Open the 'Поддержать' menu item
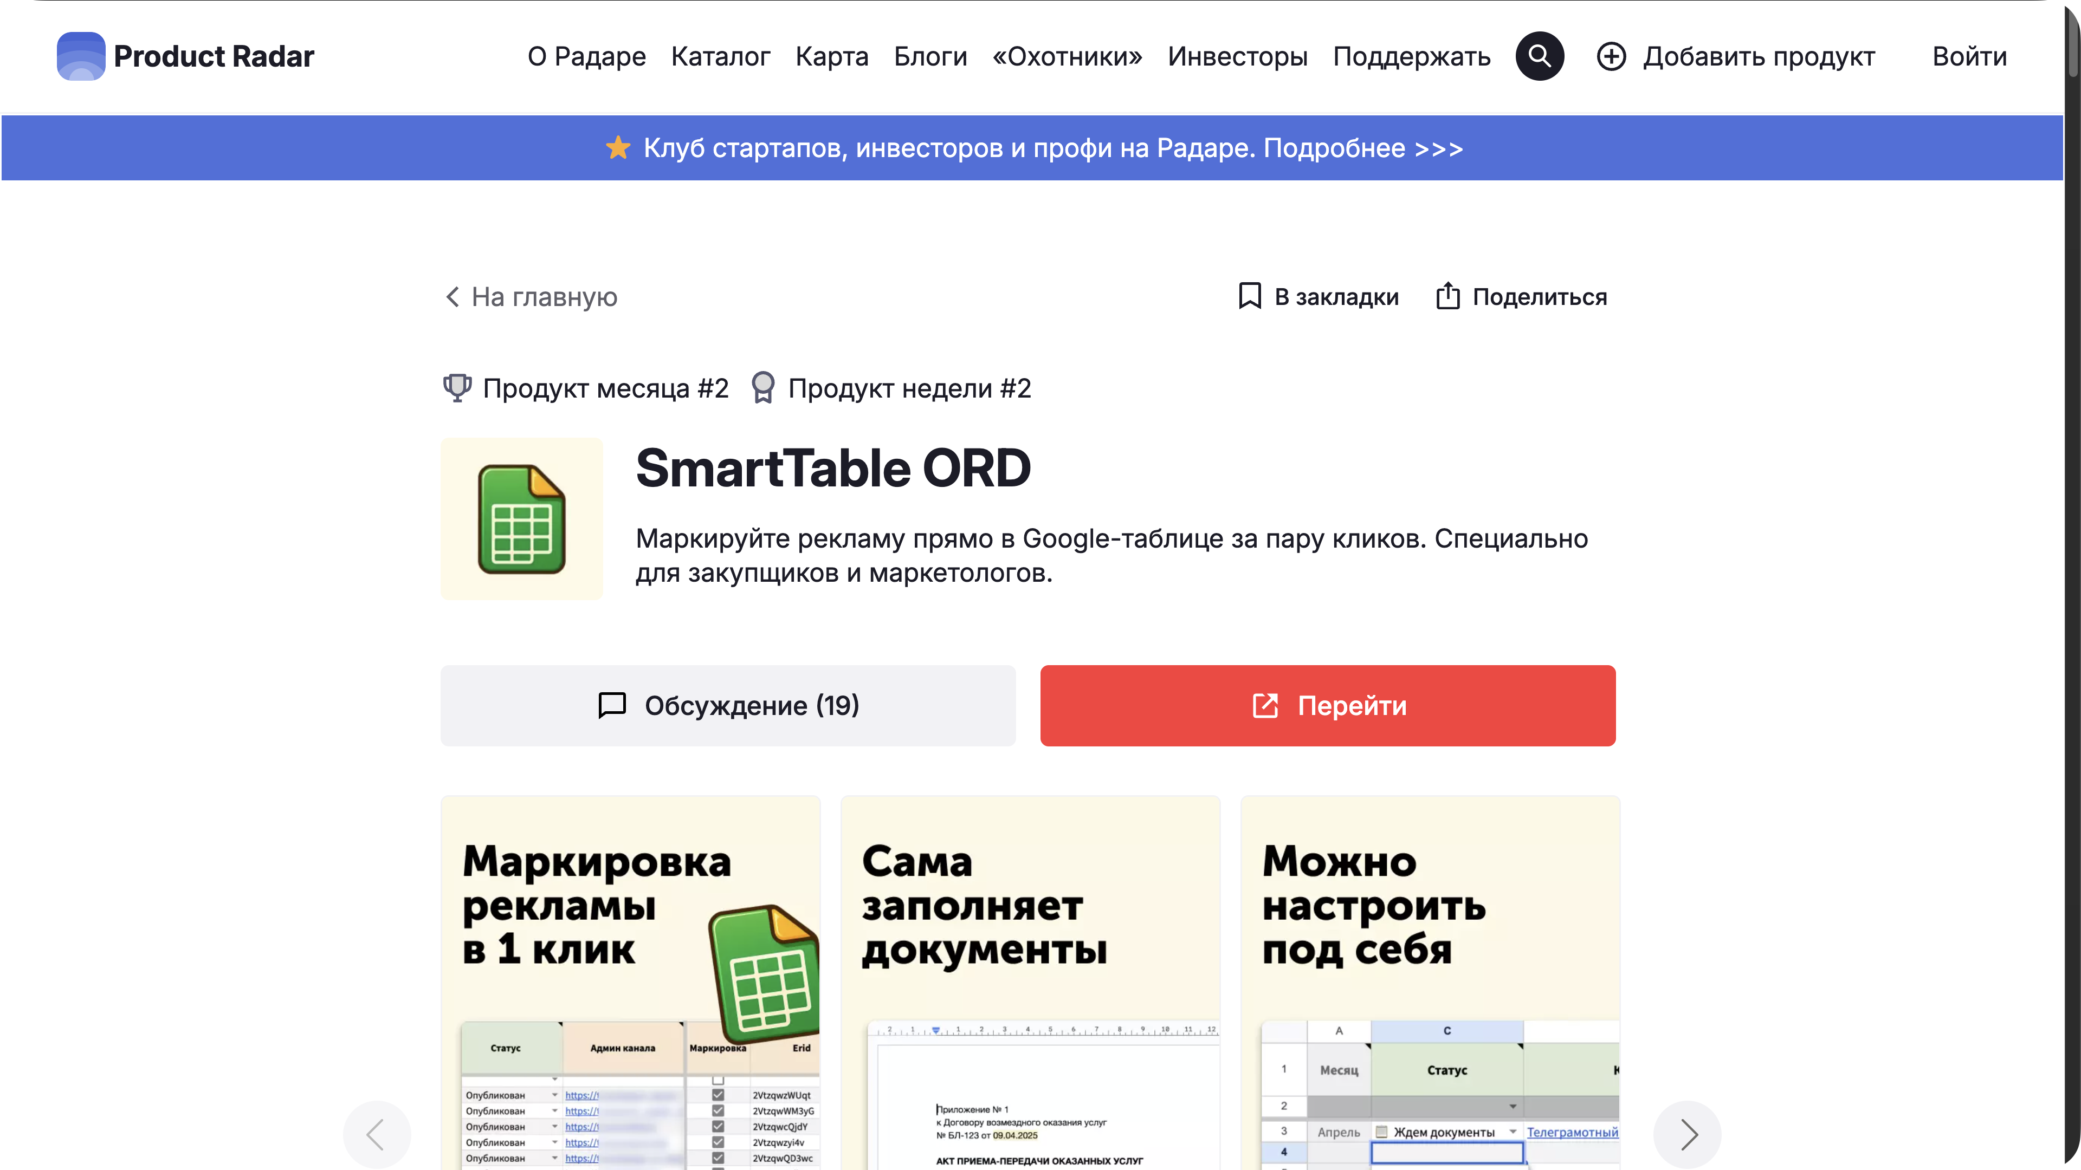The width and height of the screenshot is (2081, 1170). [1411, 56]
